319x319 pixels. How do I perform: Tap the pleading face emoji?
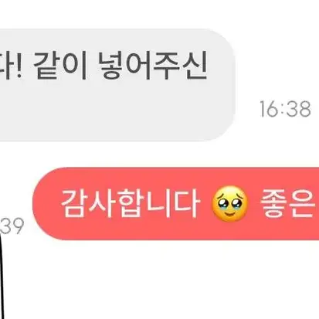click(229, 204)
